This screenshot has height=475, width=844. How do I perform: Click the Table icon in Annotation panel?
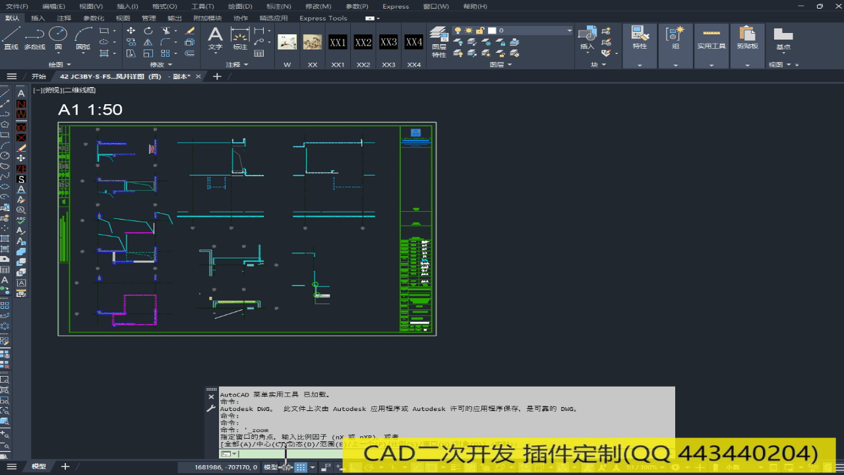(x=259, y=53)
